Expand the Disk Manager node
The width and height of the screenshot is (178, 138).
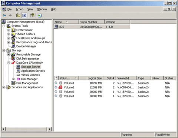tap(13, 79)
